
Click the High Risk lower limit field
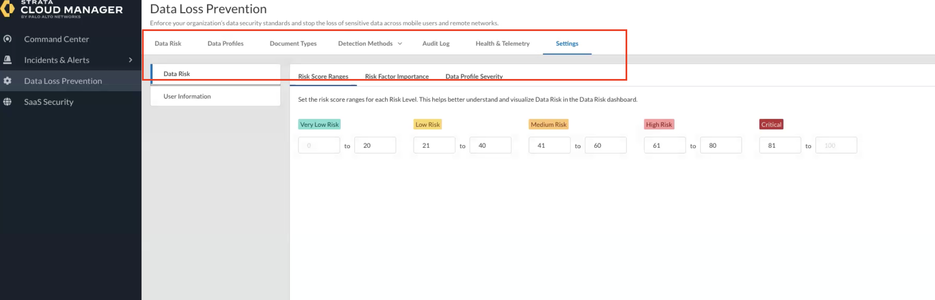(665, 145)
